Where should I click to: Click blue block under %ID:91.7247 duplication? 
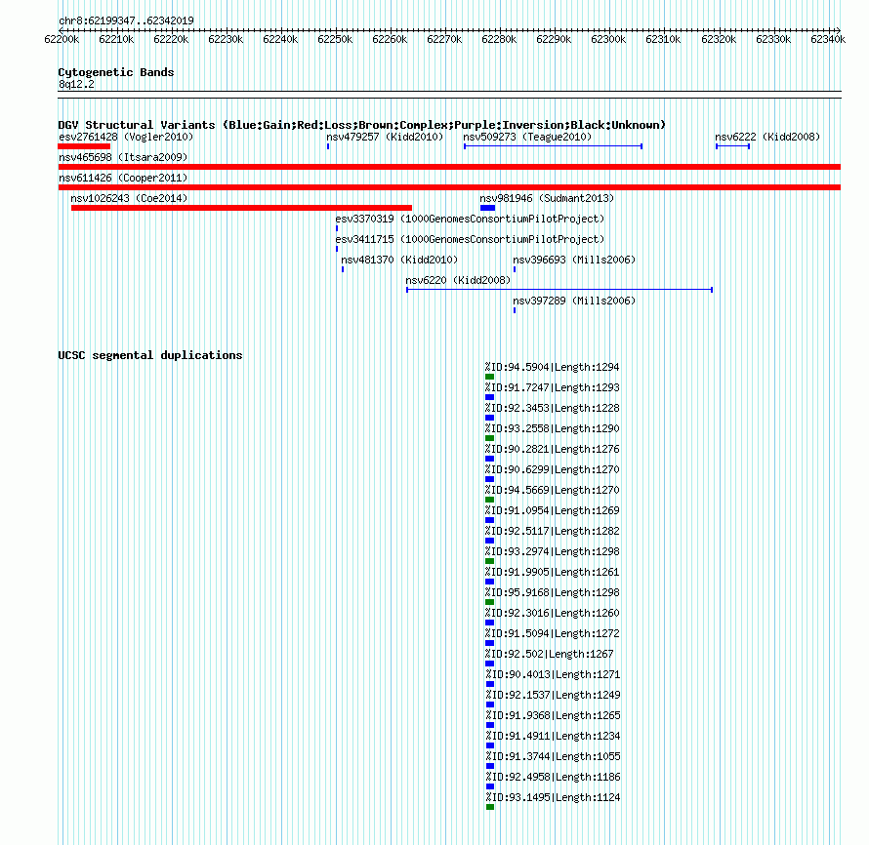[489, 397]
